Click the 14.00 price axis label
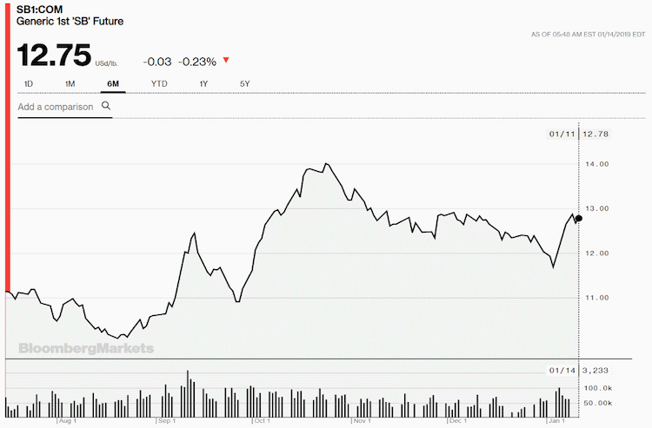This screenshot has height=428, width=652. tap(597, 164)
